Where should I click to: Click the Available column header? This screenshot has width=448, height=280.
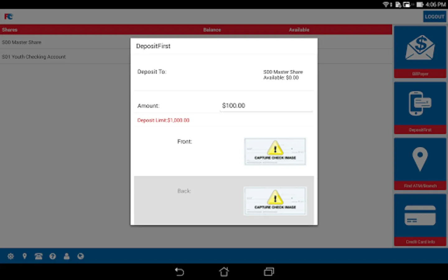coord(299,30)
